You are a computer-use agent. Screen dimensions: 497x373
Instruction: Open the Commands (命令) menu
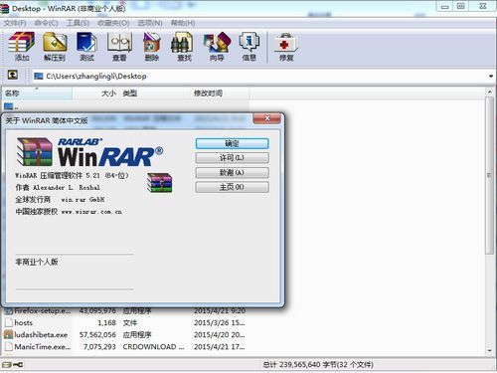[46, 23]
